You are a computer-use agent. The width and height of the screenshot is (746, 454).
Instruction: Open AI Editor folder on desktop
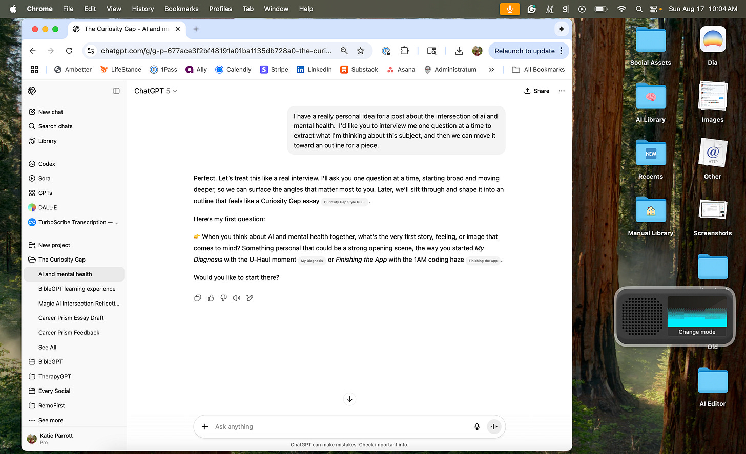(x=713, y=387)
